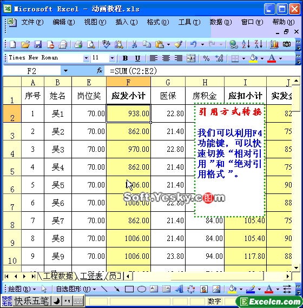
Task: Open the font size dropdown
Action: pyautogui.click(x=112, y=58)
